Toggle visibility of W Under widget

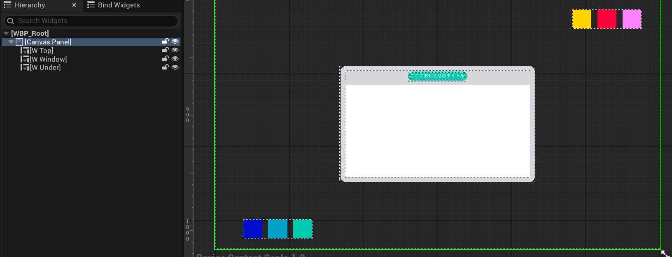pos(175,67)
